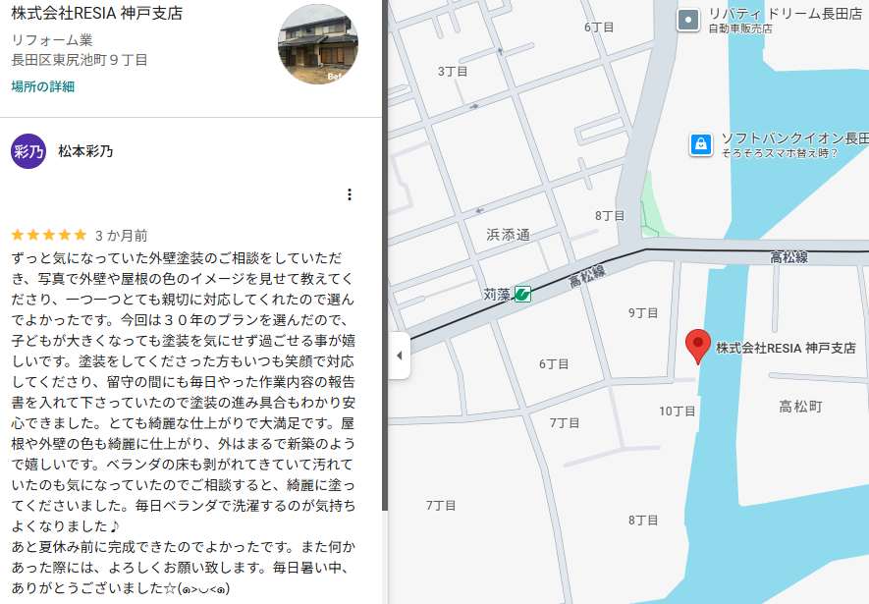The height and width of the screenshot is (604, 869).
Task: Open the business photo thumbnail
Action: tap(318, 44)
